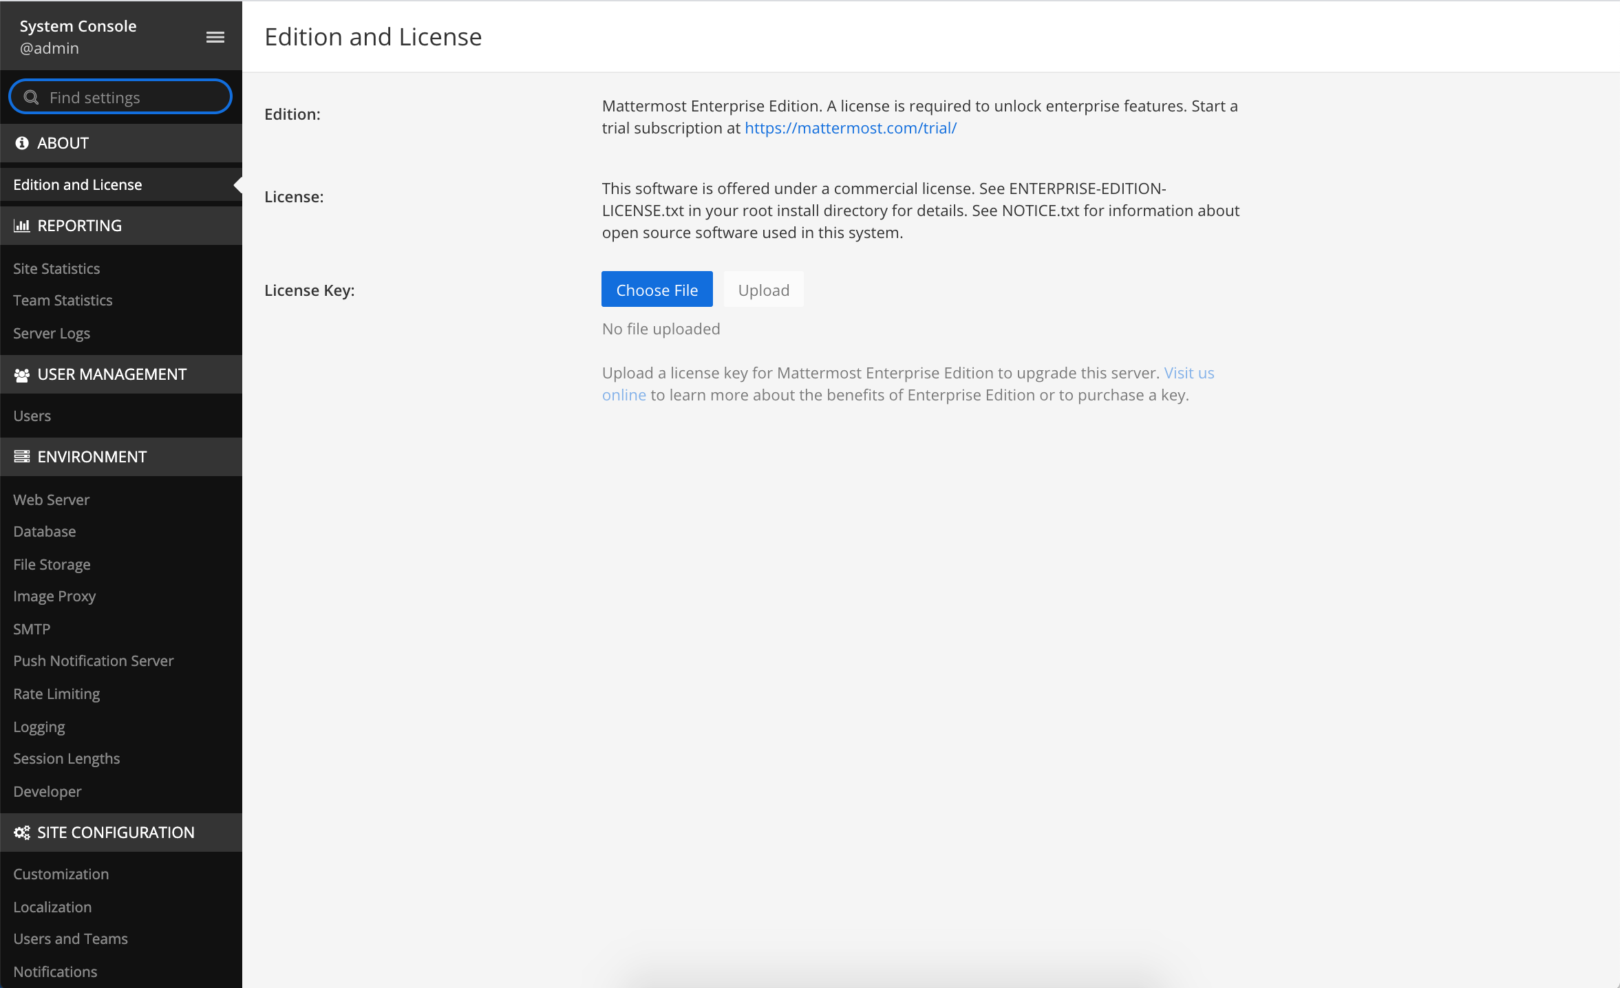Expand the Reporting section
The image size is (1620, 988).
click(x=120, y=226)
